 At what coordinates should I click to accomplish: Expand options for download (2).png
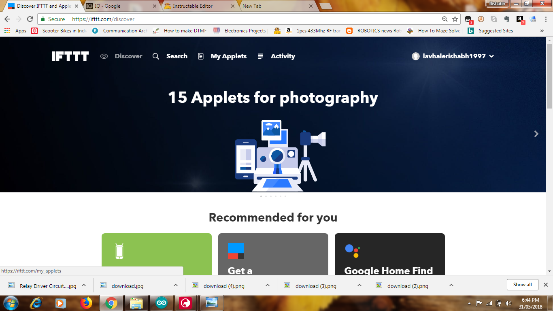tap(451, 285)
